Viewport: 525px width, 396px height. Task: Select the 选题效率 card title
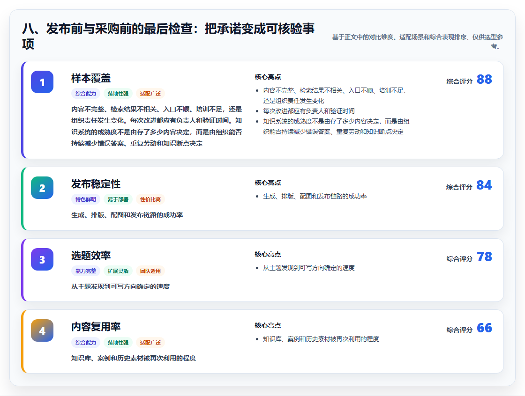click(91, 256)
